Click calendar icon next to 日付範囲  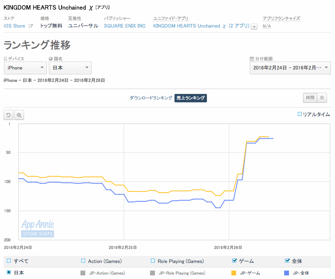pos(252,59)
